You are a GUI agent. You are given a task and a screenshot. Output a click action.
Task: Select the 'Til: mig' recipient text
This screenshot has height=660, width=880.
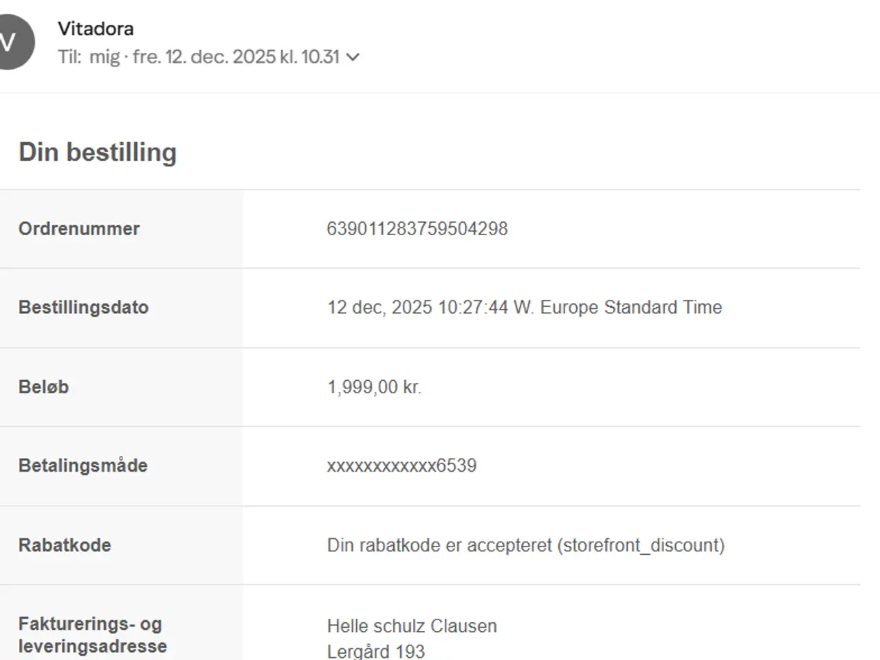coord(89,56)
